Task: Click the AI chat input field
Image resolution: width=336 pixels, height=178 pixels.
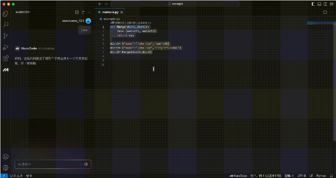Action: pos(48,164)
